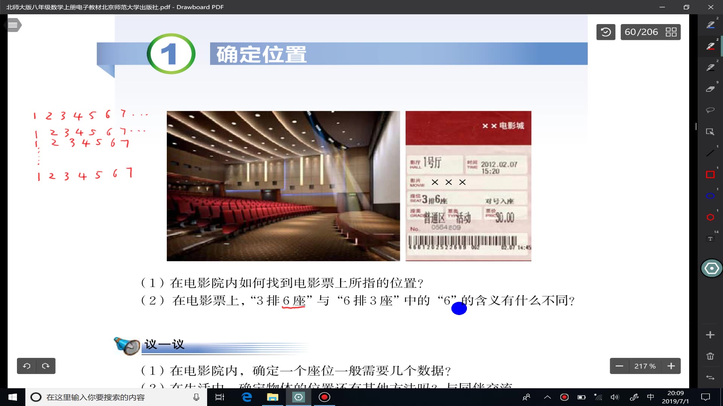Select the blue highlighter pen tool
Screen dimensions: 723x406
click(710, 24)
